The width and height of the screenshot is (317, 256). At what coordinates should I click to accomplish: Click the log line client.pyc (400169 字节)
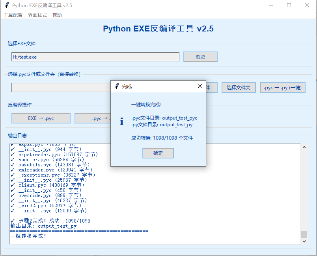[x=47, y=185]
